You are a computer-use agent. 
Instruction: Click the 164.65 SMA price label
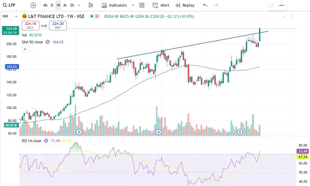point(12,67)
